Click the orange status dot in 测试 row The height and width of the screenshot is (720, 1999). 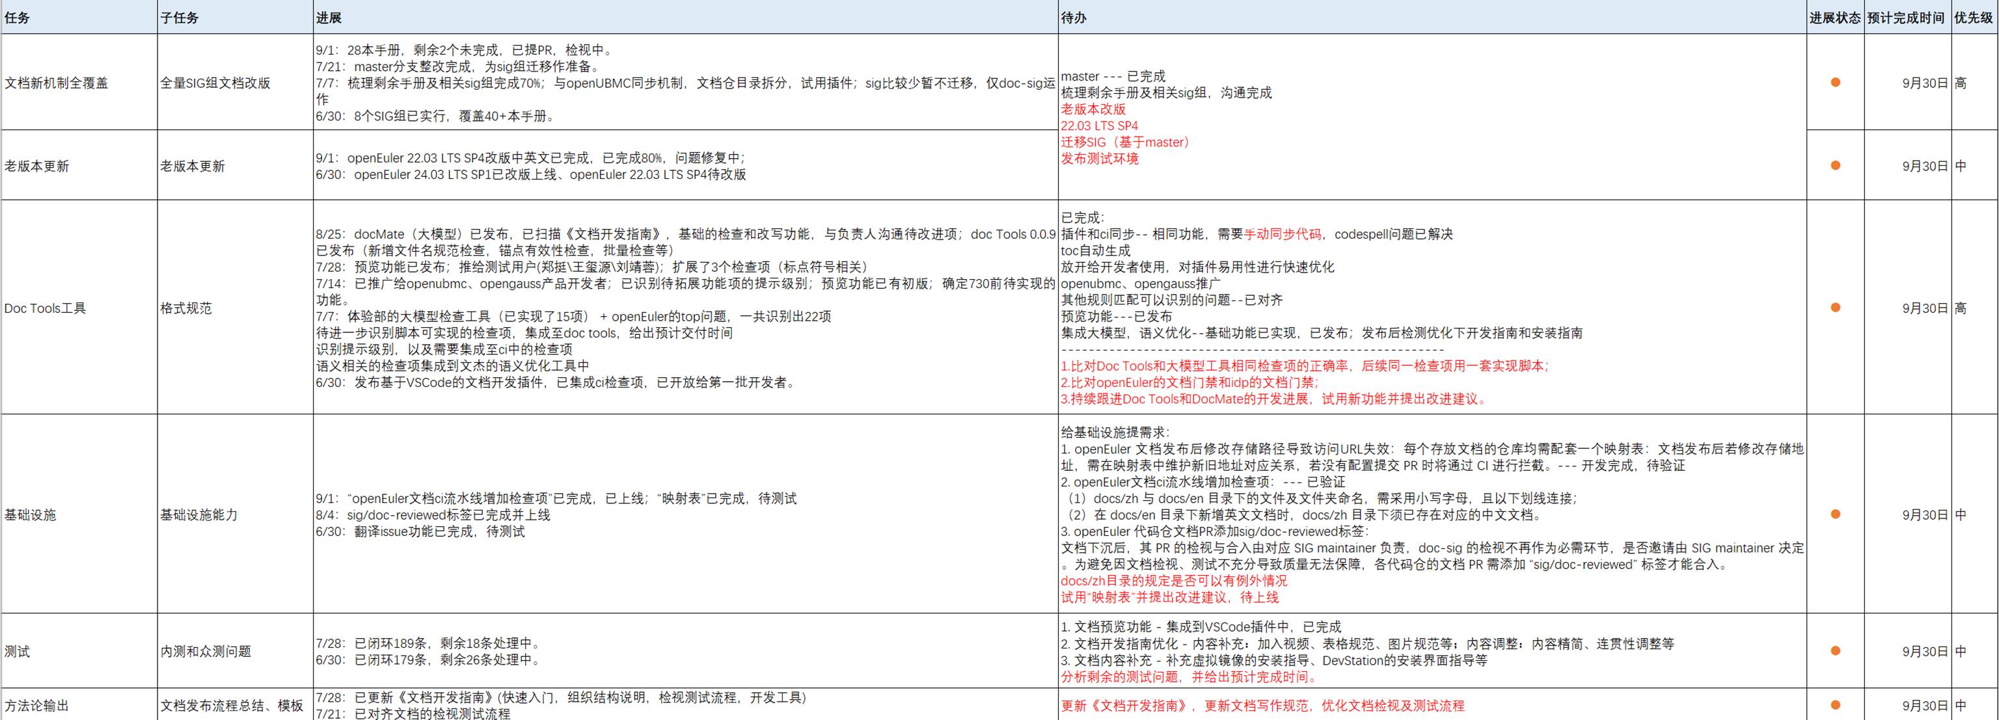click(1835, 651)
